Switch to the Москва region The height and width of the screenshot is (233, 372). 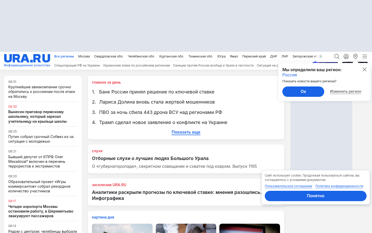pos(84,56)
